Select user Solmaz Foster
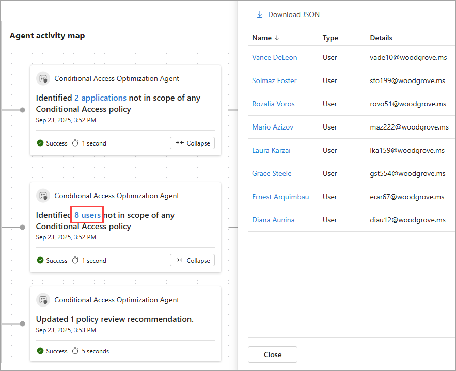456x371 pixels. tap(274, 80)
